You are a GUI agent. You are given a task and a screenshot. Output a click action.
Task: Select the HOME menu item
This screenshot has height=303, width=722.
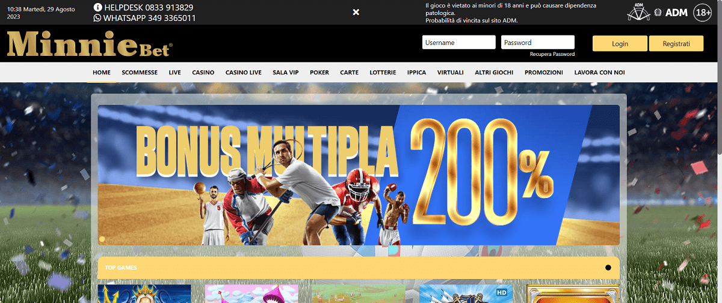(x=102, y=72)
